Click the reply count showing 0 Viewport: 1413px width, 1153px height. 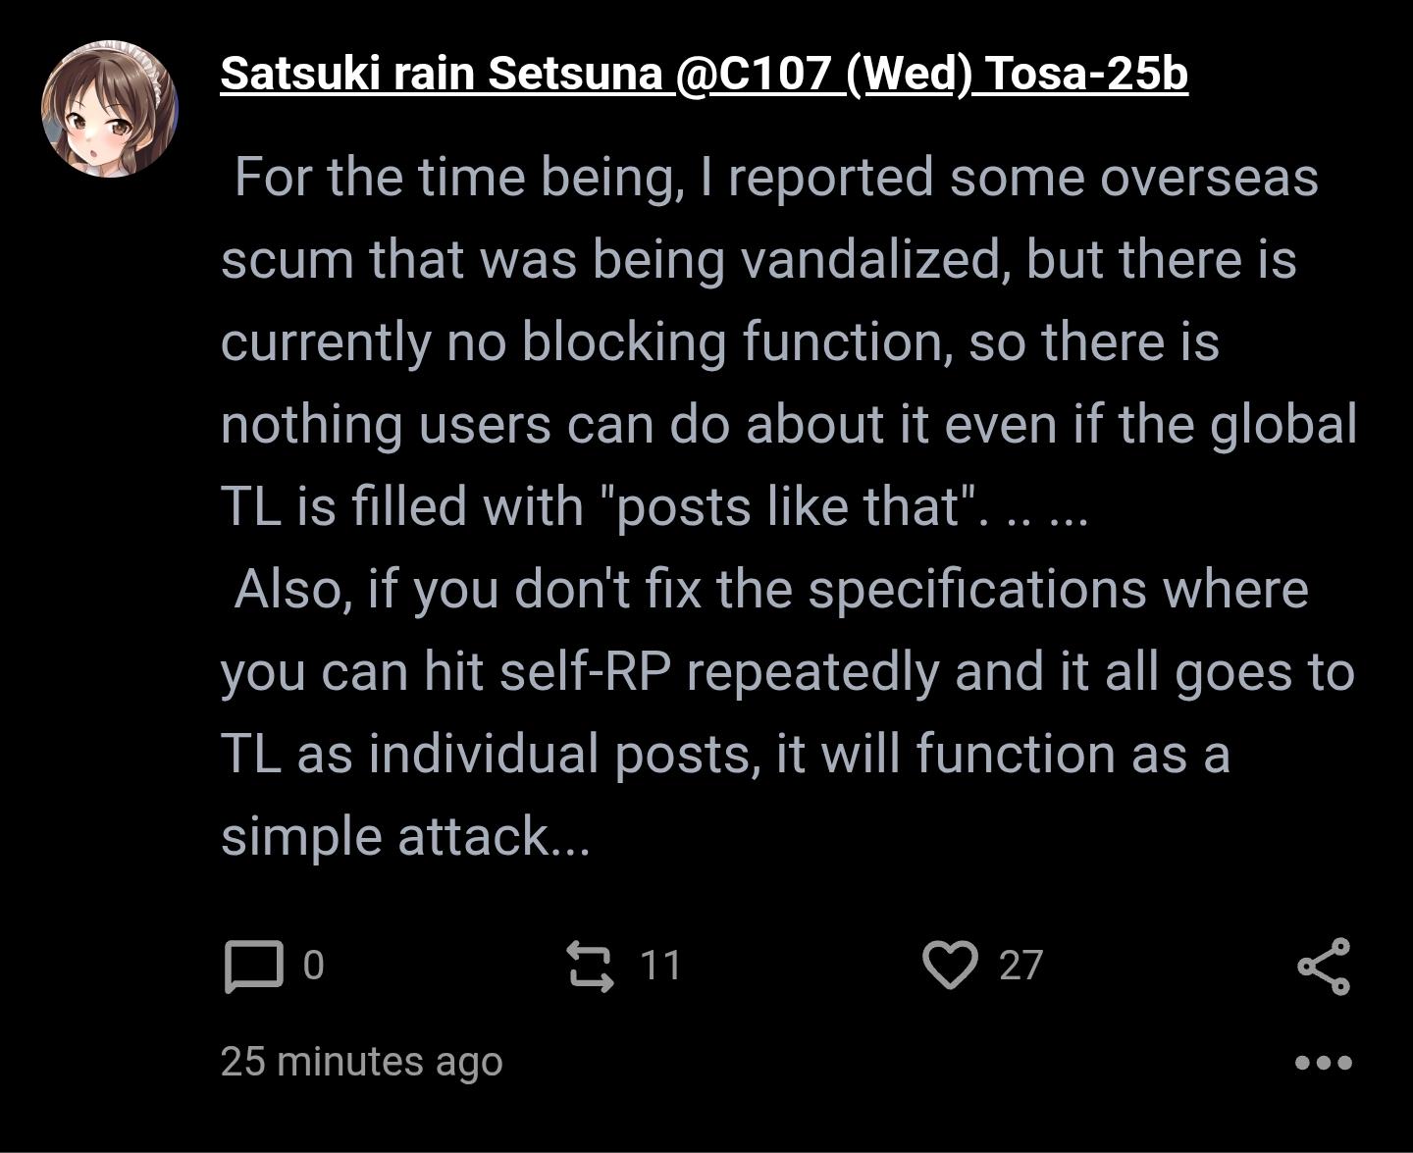[313, 966]
